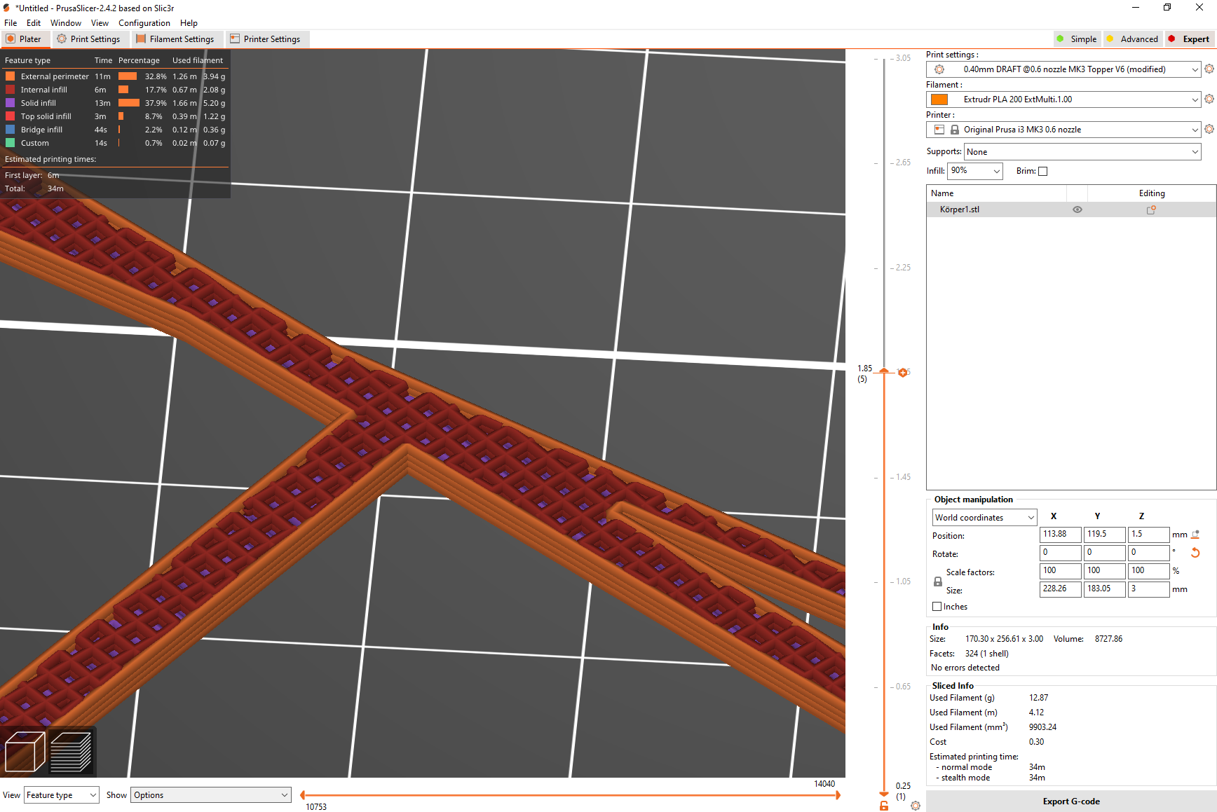1217x812 pixels.
Task: Click horizontal move slider right thumb
Action: click(837, 795)
